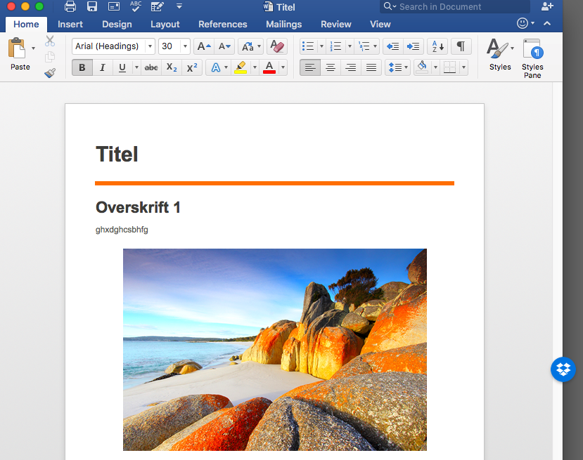Open the Styles gallery button
This screenshot has width=583, height=460.
coord(500,54)
